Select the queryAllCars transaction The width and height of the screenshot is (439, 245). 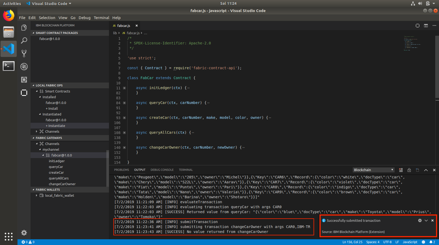59,178
